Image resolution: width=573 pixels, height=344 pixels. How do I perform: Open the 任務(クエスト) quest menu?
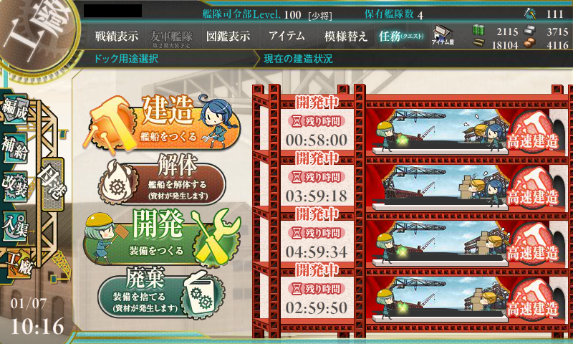(x=401, y=36)
